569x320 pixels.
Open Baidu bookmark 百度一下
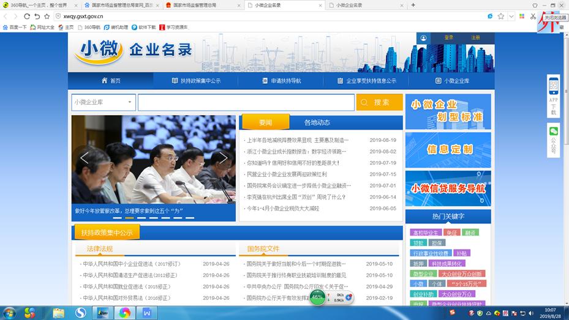(x=15, y=27)
